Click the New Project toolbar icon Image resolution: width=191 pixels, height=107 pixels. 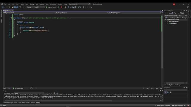9,7
